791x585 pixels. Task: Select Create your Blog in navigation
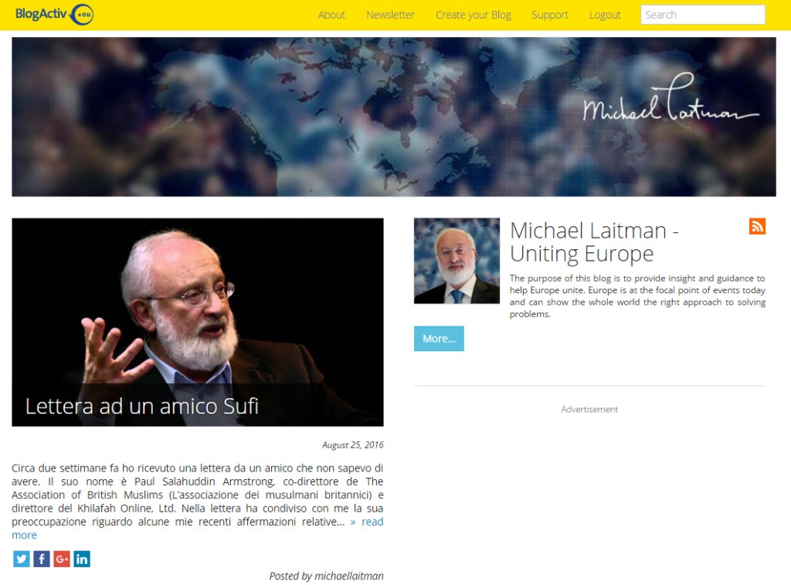click(x=474, y=15)
